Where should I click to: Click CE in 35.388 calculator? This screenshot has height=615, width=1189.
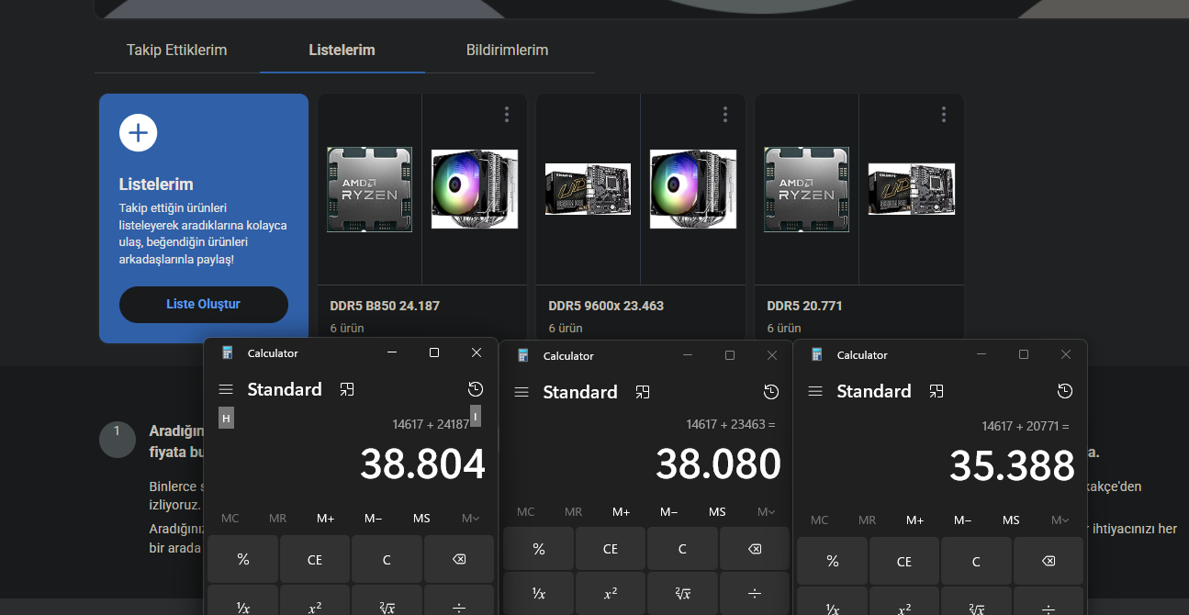pyautogui.click(x=904, y=561)
